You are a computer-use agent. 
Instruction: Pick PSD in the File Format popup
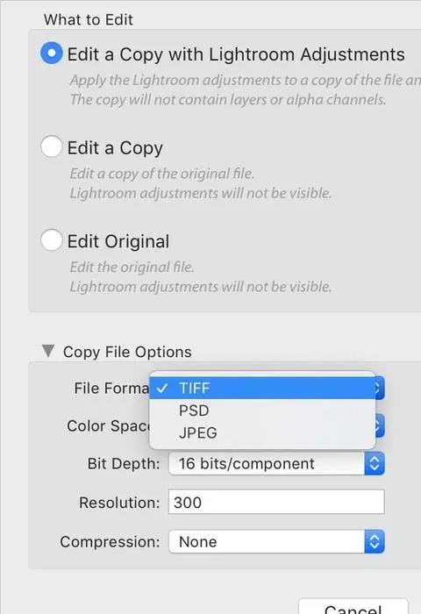(262, 411)
